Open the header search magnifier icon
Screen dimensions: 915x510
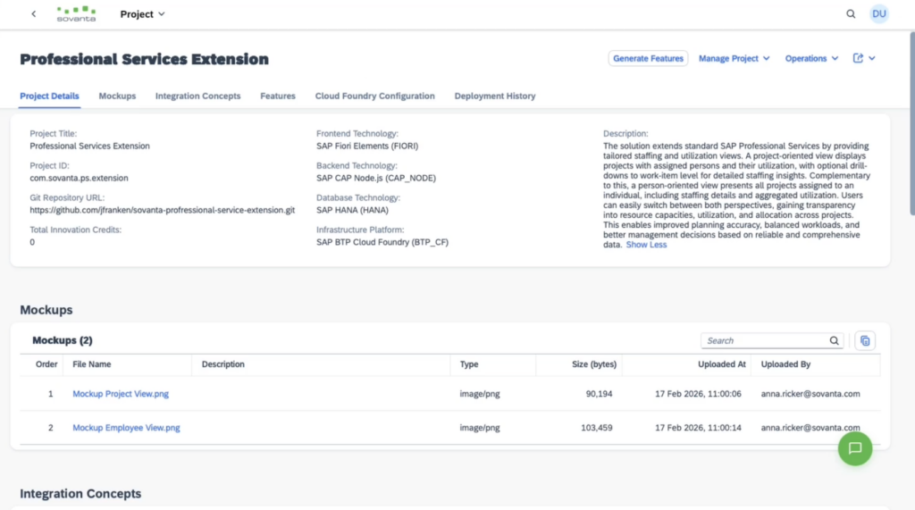pyautogui.click(x=851, y=14)
